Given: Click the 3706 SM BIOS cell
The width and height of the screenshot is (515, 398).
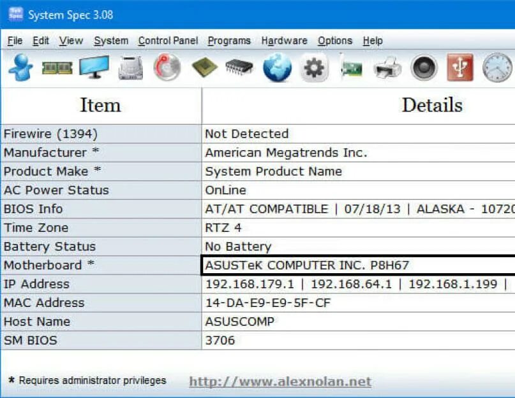Looking at the screenshot, I should pos(359,340).
